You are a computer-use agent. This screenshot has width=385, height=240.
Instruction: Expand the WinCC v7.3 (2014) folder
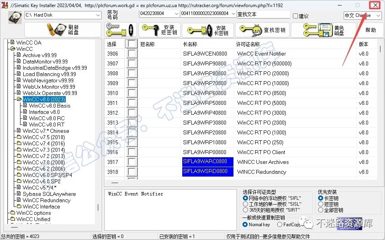click(19, 149)
